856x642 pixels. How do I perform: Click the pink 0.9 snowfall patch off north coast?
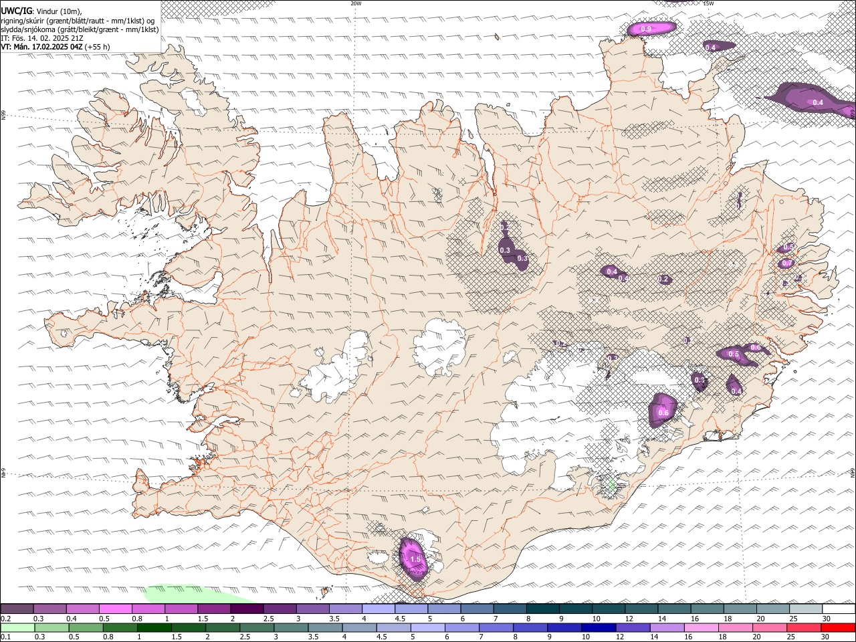652,28
